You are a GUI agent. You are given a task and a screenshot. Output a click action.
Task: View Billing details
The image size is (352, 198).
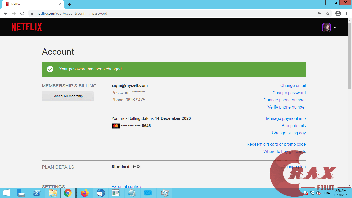coord(294,126)
